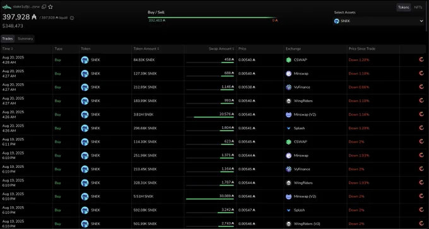Refresh the 127.39K SNEK trade row
This screenshot has height=229, width=429.
coord(421,73)
